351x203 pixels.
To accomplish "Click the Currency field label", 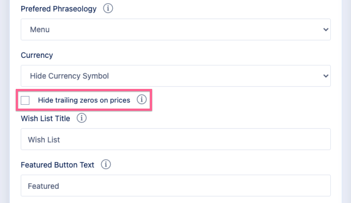I will pos(37,55).
